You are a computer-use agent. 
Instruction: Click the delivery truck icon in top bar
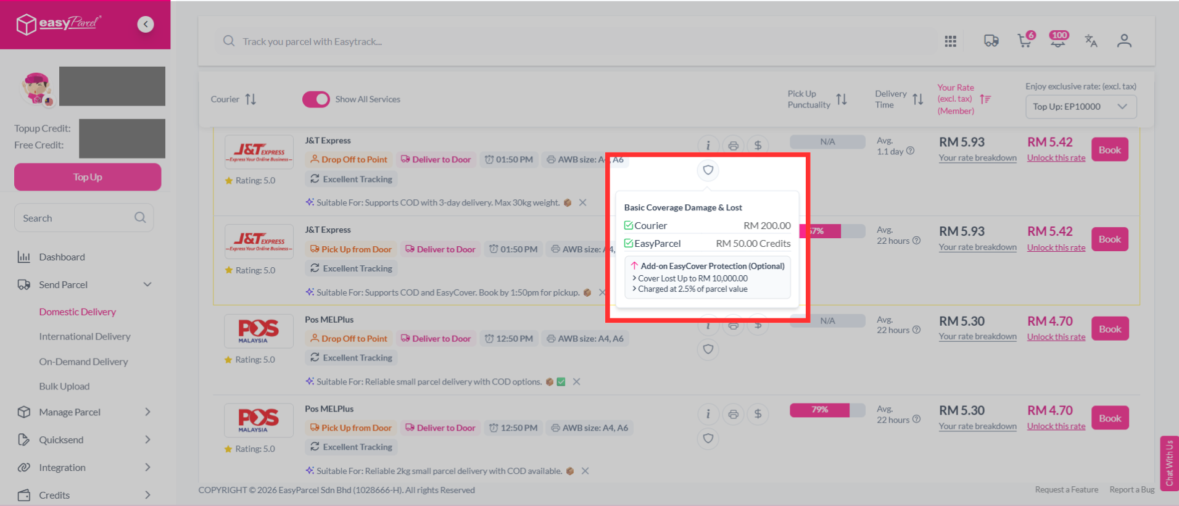pyautogui.click(x=991, y=41)
